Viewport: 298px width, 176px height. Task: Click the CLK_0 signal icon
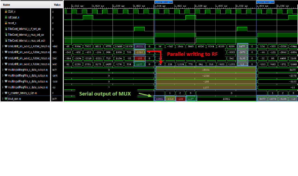6,12
